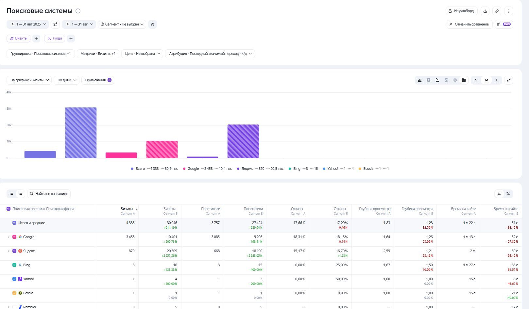Viewport: 529px width, 309px height.
Task: Open the По дням grouping selector
Action: (x=66, y=80)
